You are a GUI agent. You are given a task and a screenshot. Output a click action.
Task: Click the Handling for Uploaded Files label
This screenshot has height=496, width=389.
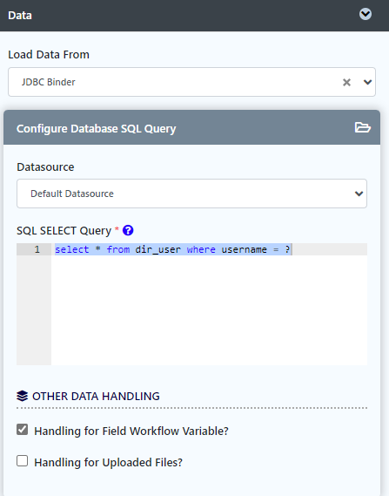pos(108,463)
